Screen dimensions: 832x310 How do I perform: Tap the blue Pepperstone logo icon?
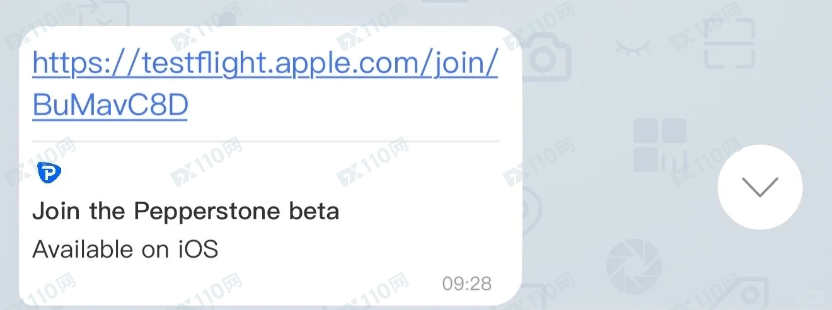(48, 173)
